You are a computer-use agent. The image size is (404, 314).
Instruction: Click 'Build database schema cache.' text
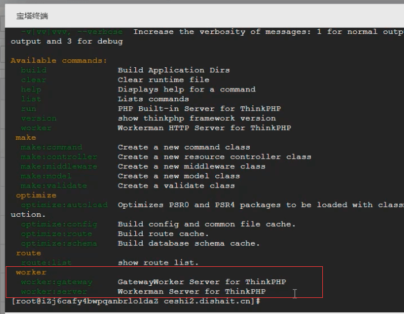(189, 243)
